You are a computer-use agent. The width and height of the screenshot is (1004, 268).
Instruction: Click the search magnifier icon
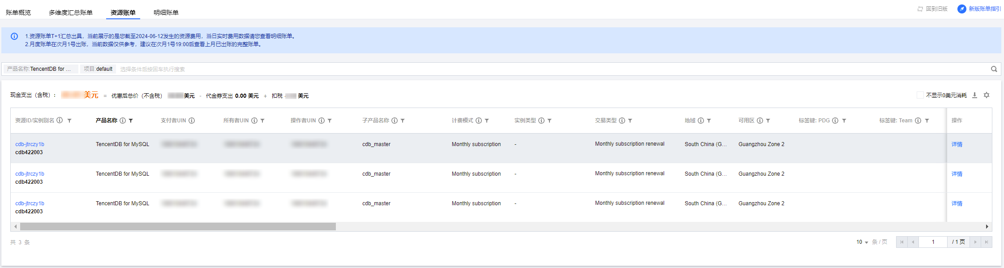click(x=994, y=69)
